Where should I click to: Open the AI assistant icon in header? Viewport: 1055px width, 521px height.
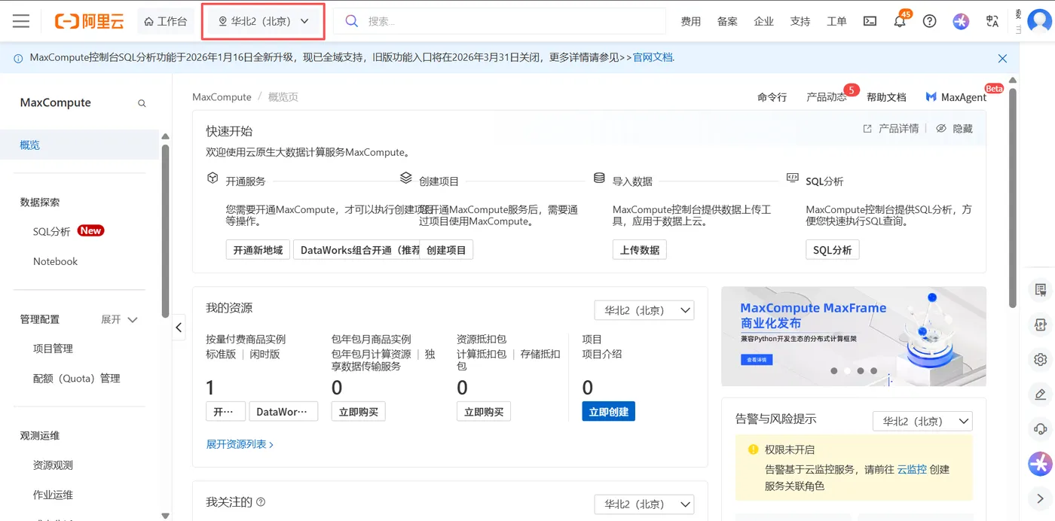click(x=961, y=21)
